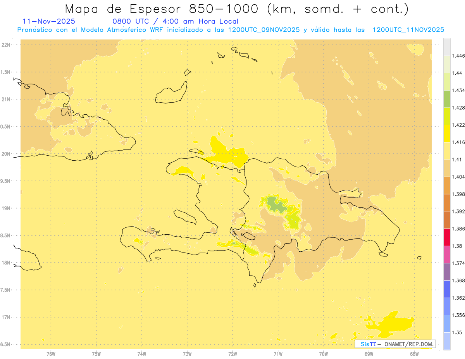
Task: Click the longitude axis label '68W'
Action: point(414,354)
